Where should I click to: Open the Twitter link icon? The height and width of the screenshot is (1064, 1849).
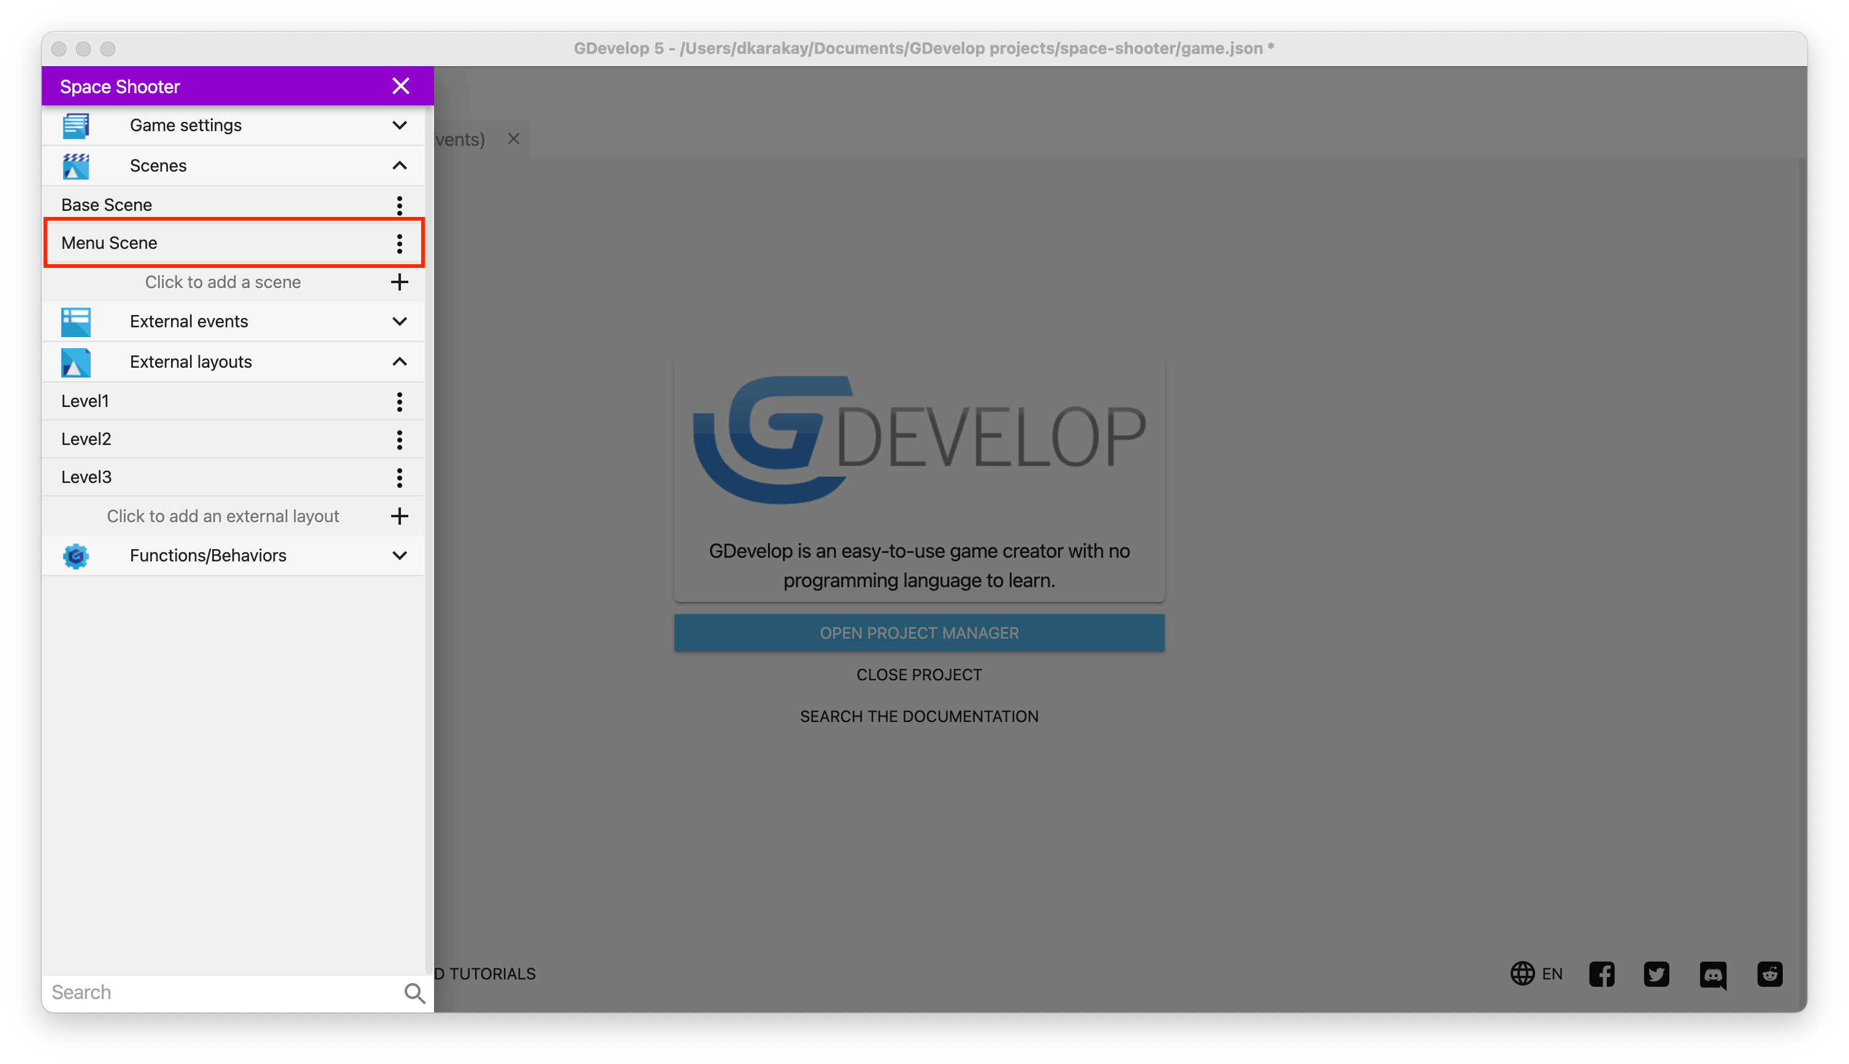point(1656,974)
